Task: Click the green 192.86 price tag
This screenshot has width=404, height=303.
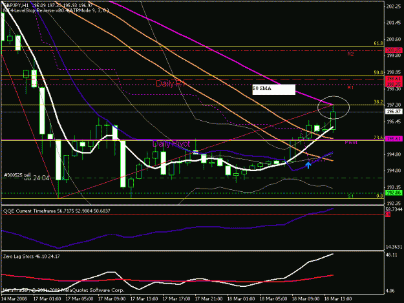Action: (394, 193)
